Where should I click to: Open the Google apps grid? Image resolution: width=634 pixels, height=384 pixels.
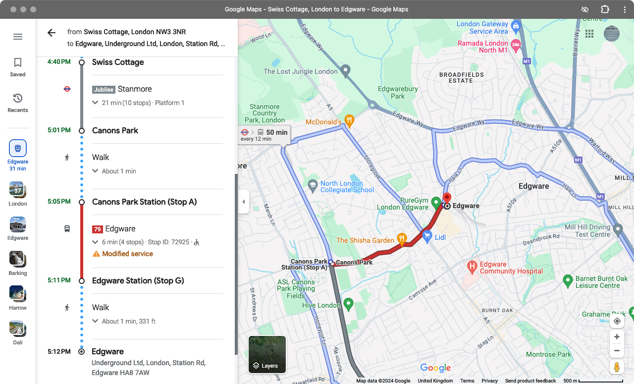tap(589, 34)
